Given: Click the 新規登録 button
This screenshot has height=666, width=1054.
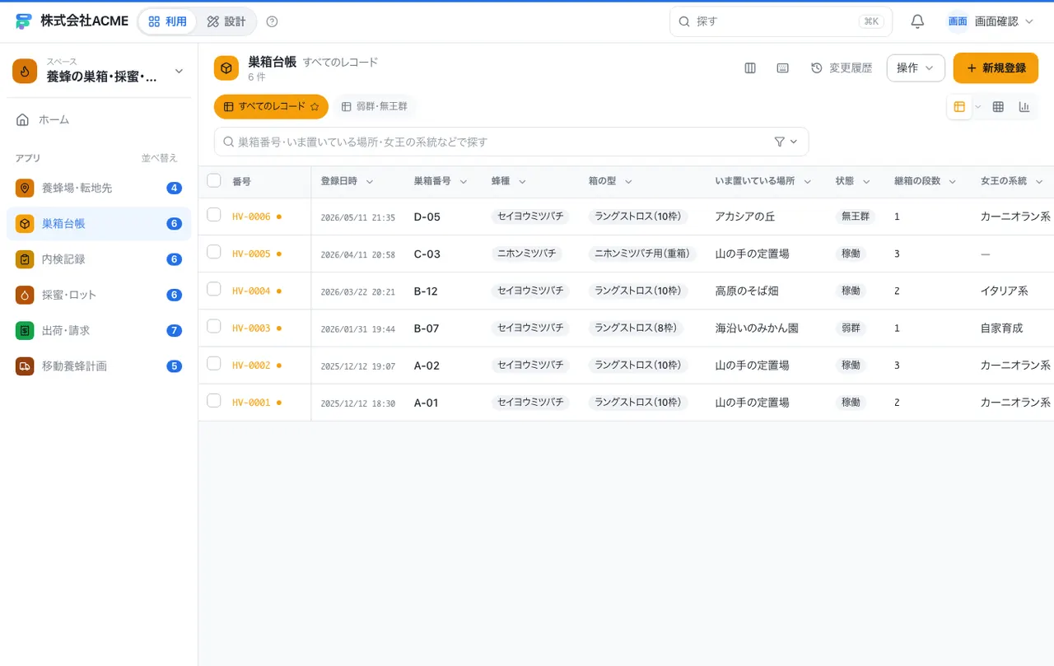Looking at the screenshot, I should coord(996,68).
